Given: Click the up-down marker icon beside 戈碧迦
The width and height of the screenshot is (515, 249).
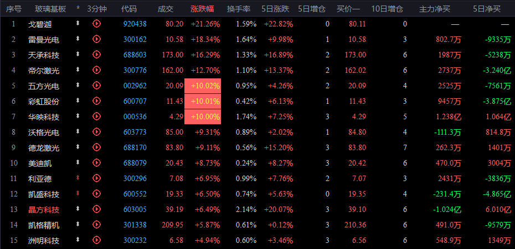Looking at the screenshot, I should [x=78, y=23].
